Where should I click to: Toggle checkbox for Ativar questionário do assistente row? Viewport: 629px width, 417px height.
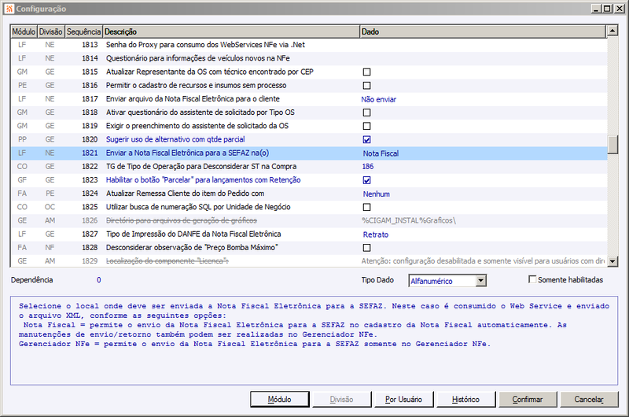click(x=366, y=113)
